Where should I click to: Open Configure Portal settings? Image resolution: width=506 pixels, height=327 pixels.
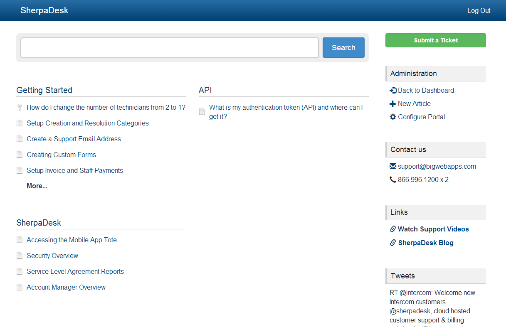[421, 117]
